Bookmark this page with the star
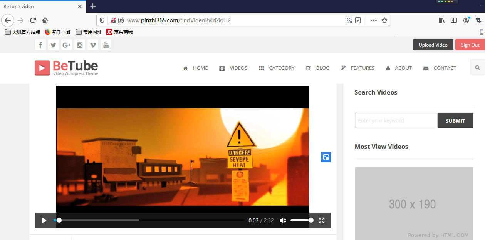The image size is (485, 240). point(384,20)
